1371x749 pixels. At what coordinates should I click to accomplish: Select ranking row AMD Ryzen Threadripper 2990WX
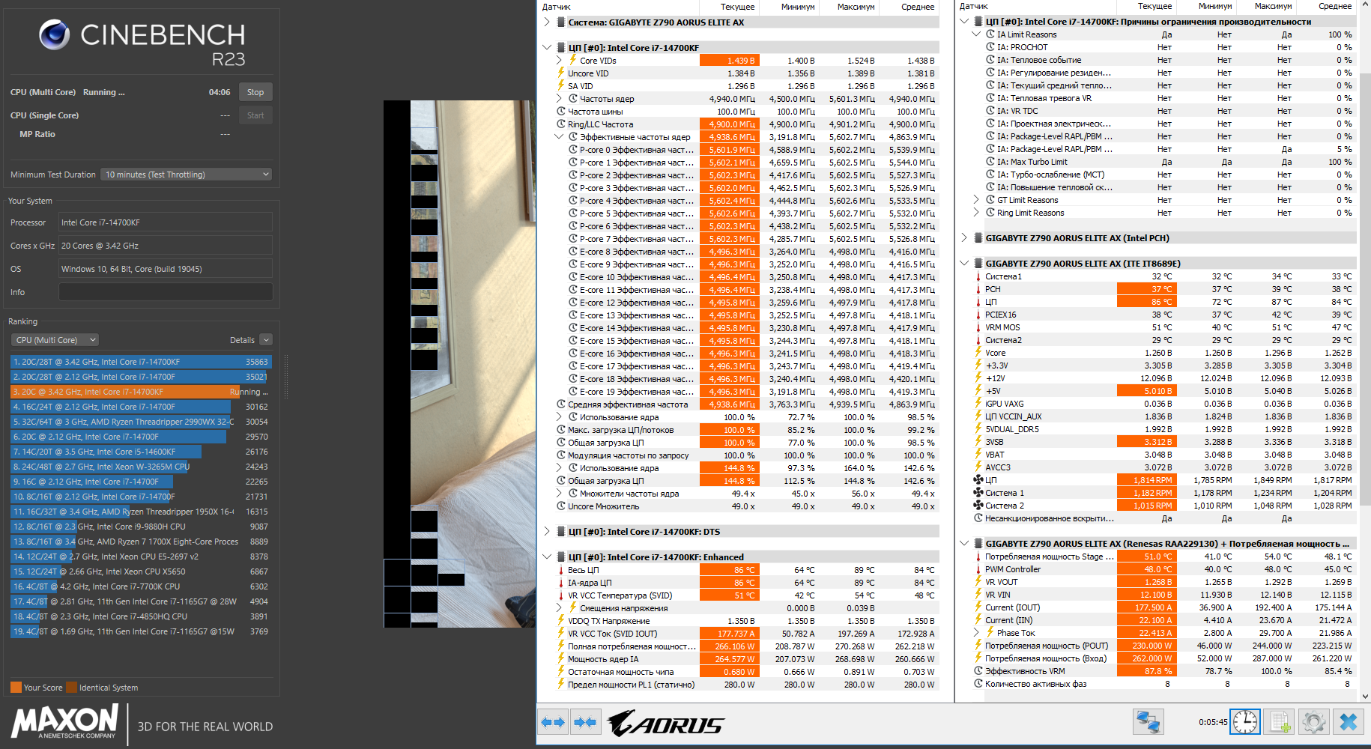click(x=140, y=422)
